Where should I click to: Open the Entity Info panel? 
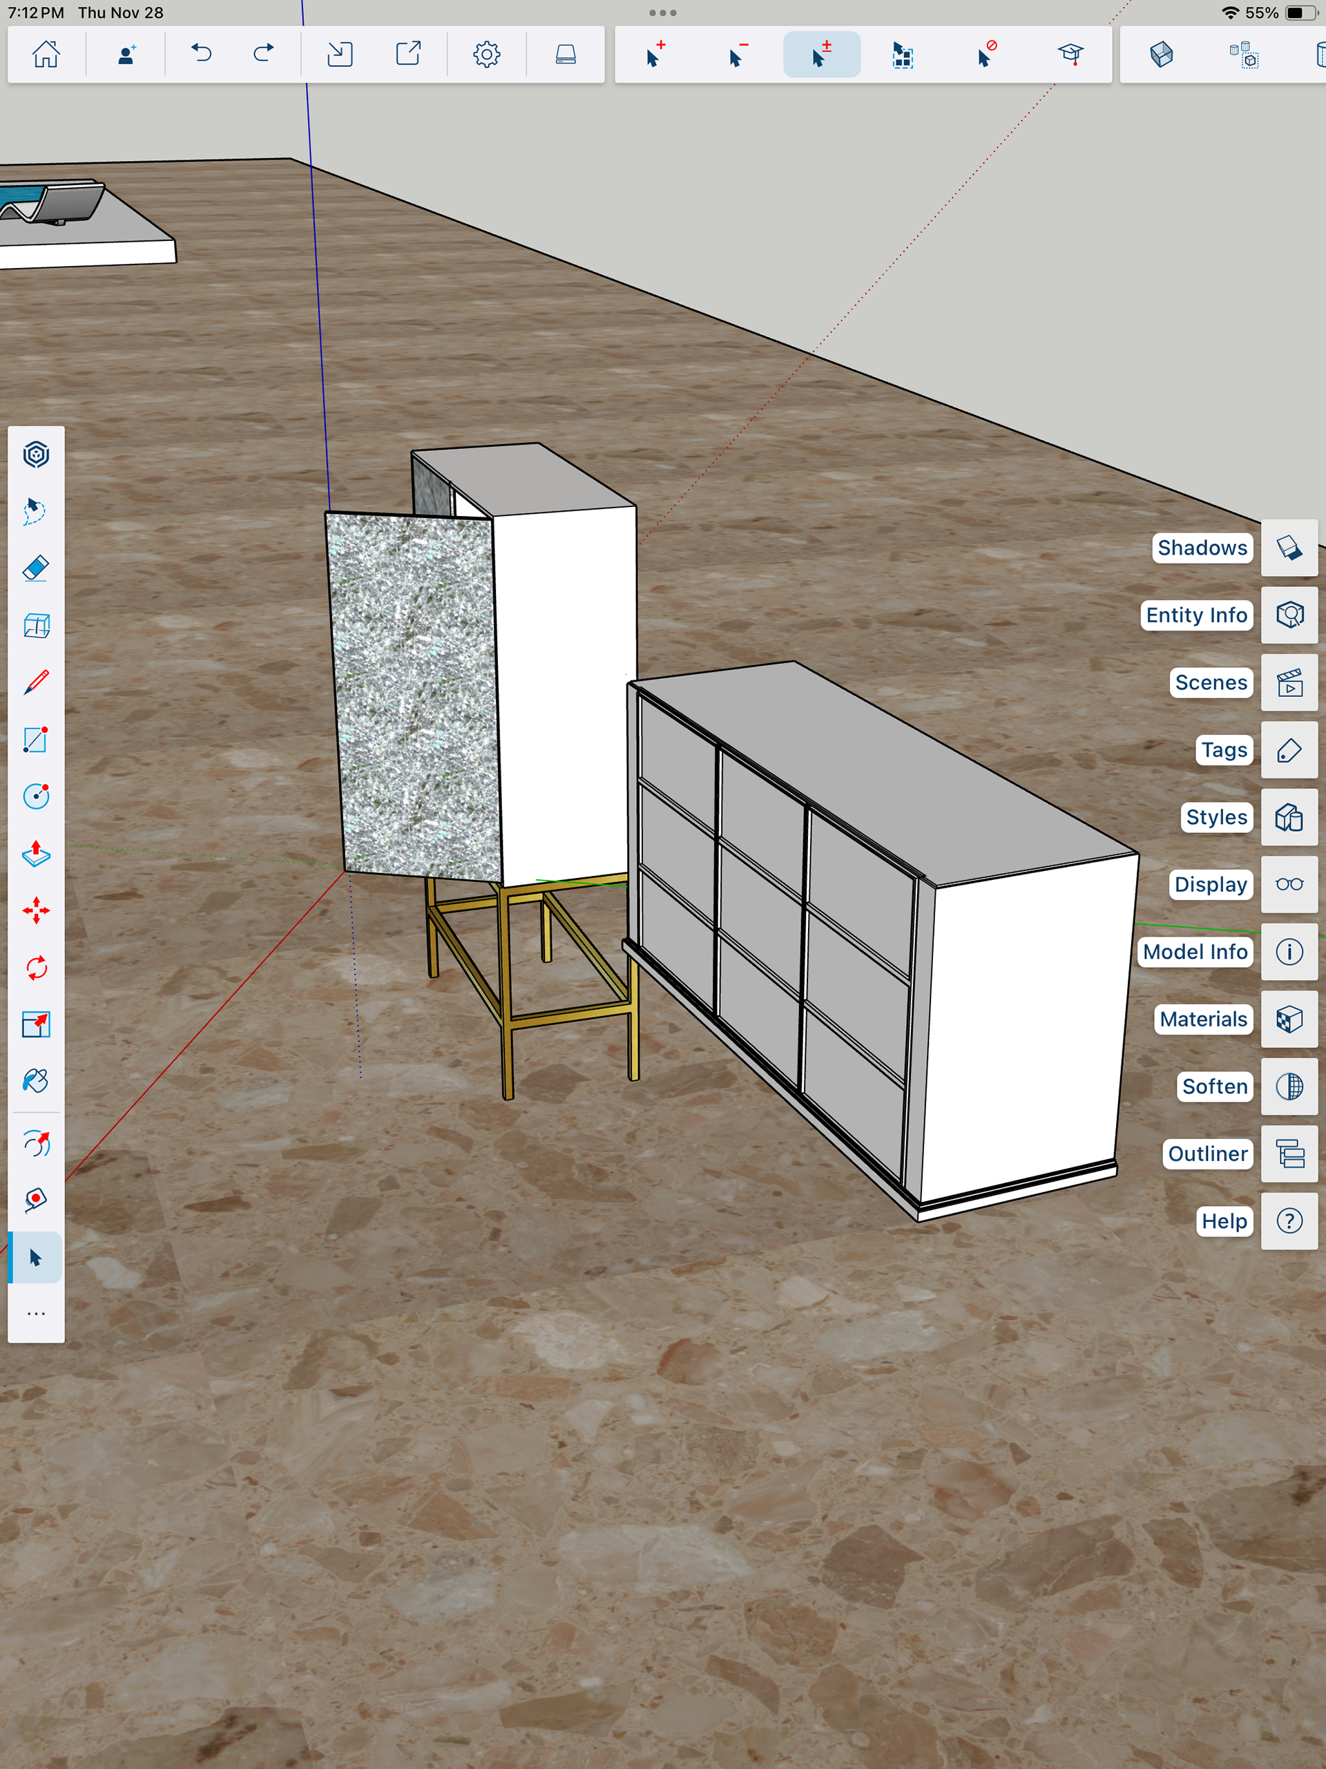coord(1289,615)
